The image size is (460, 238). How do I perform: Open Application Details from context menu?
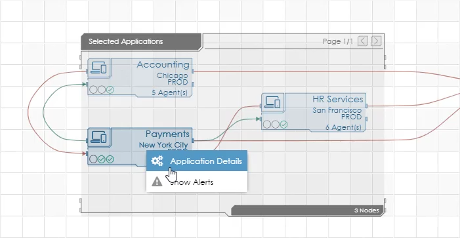[x=197, y=161]
